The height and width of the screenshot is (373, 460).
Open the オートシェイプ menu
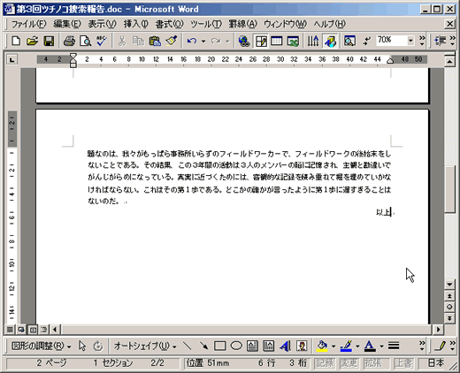(x=145, y=346)
